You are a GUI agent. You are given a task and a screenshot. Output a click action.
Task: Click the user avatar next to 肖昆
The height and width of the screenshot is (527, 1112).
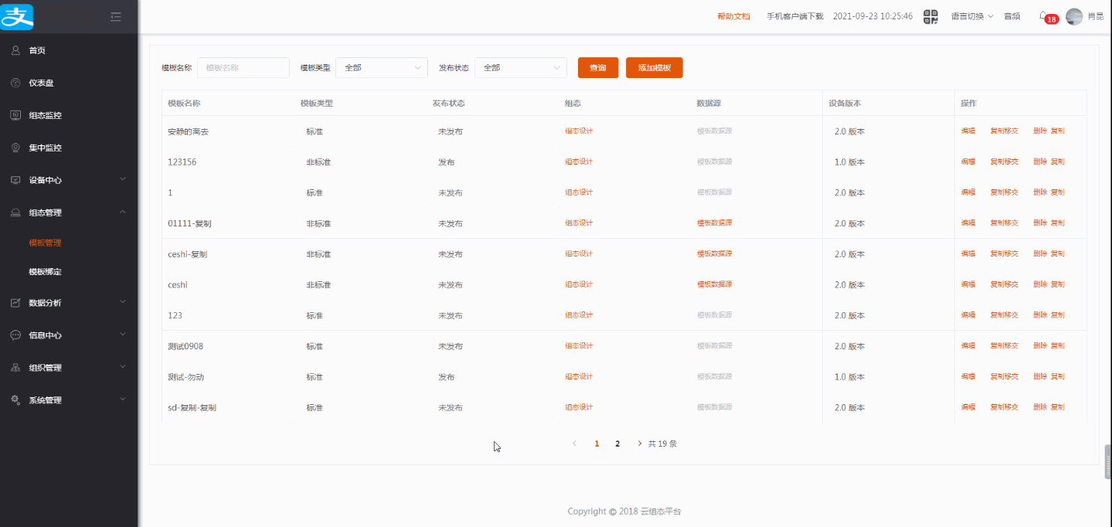[1074, 16]
